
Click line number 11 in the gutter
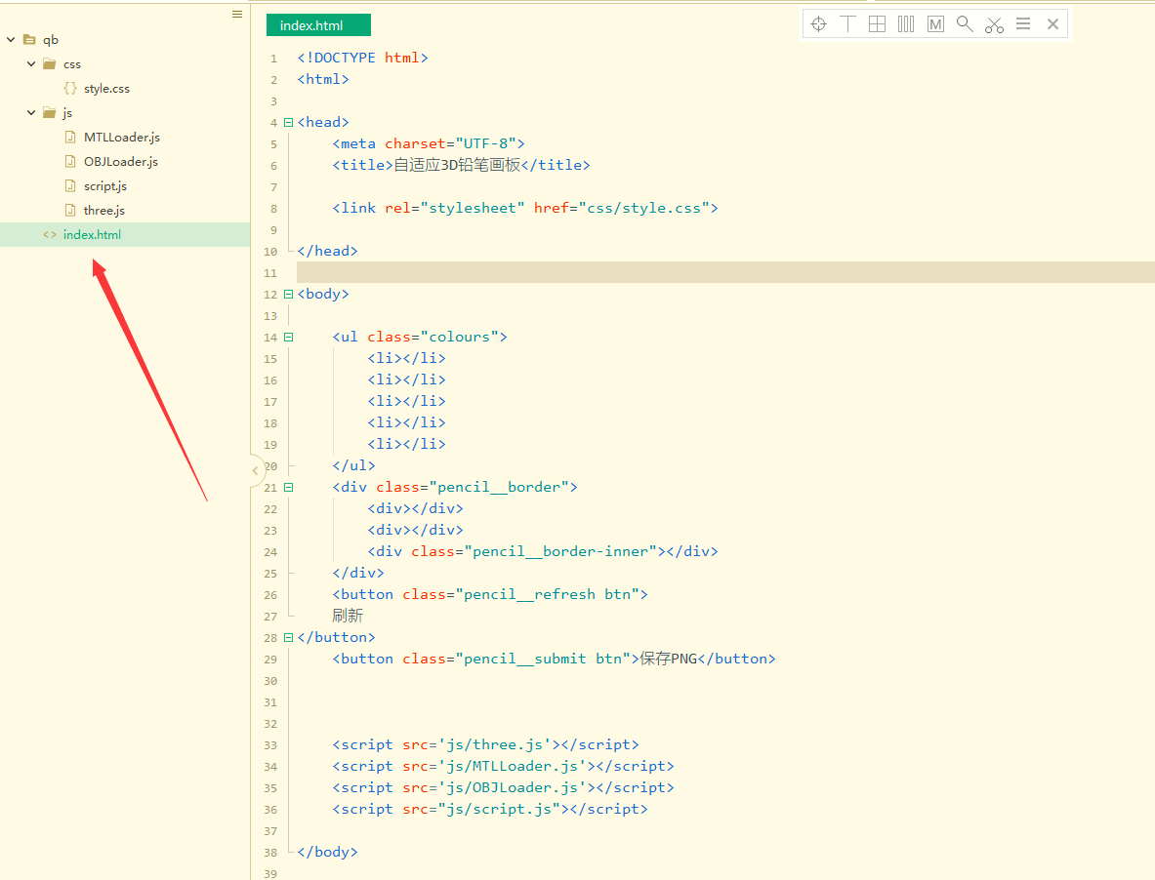coord(270,273)
